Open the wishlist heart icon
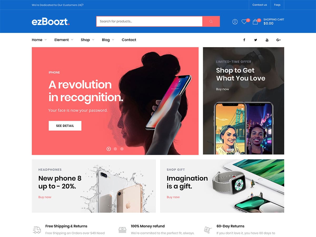This screenshot has height=237, width=316. 244,22
